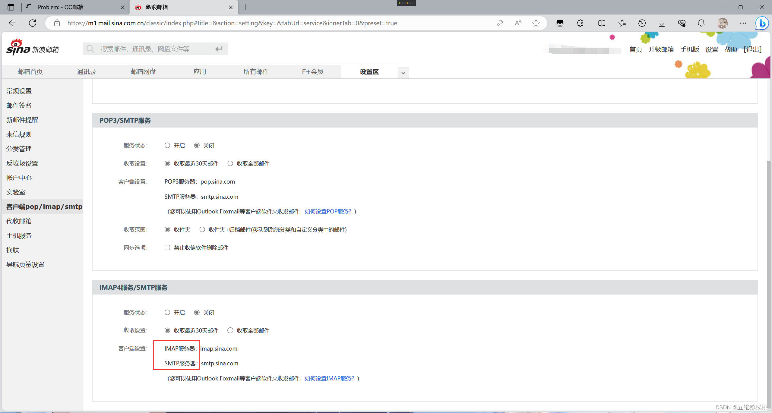
Task: Close the 新浪邮箱 browser tab
Action: (x=231, y=8)
